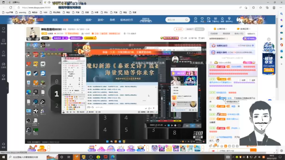Viewport: 285px width, 160px height.
Task: Click the purple 福星挑战 pill button
Action: (x=60, y=38)
